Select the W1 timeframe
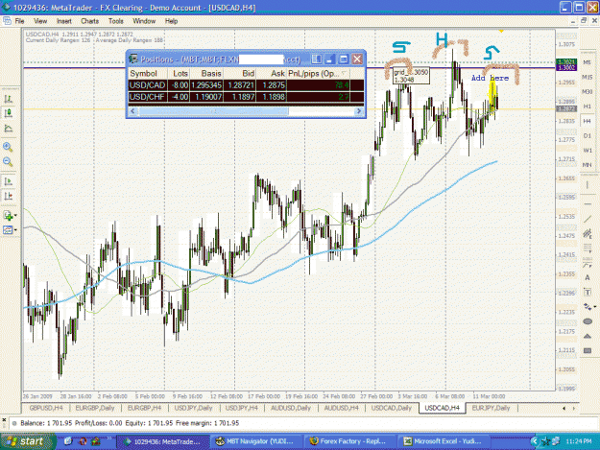 tap(587, 151)
